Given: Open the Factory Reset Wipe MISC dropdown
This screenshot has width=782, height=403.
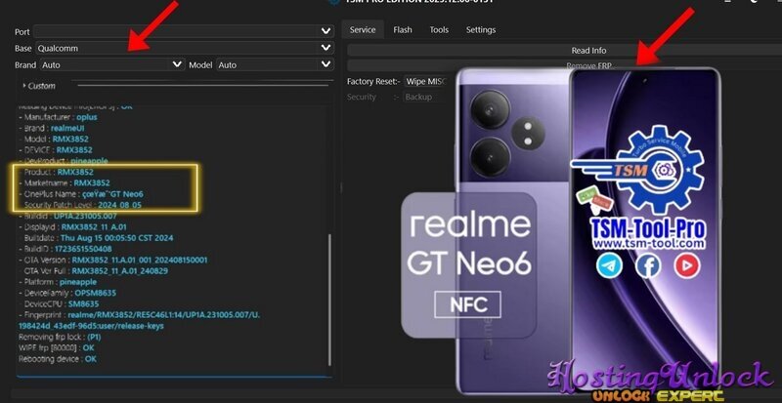Looking at the screenshot, I should [424, 82].
